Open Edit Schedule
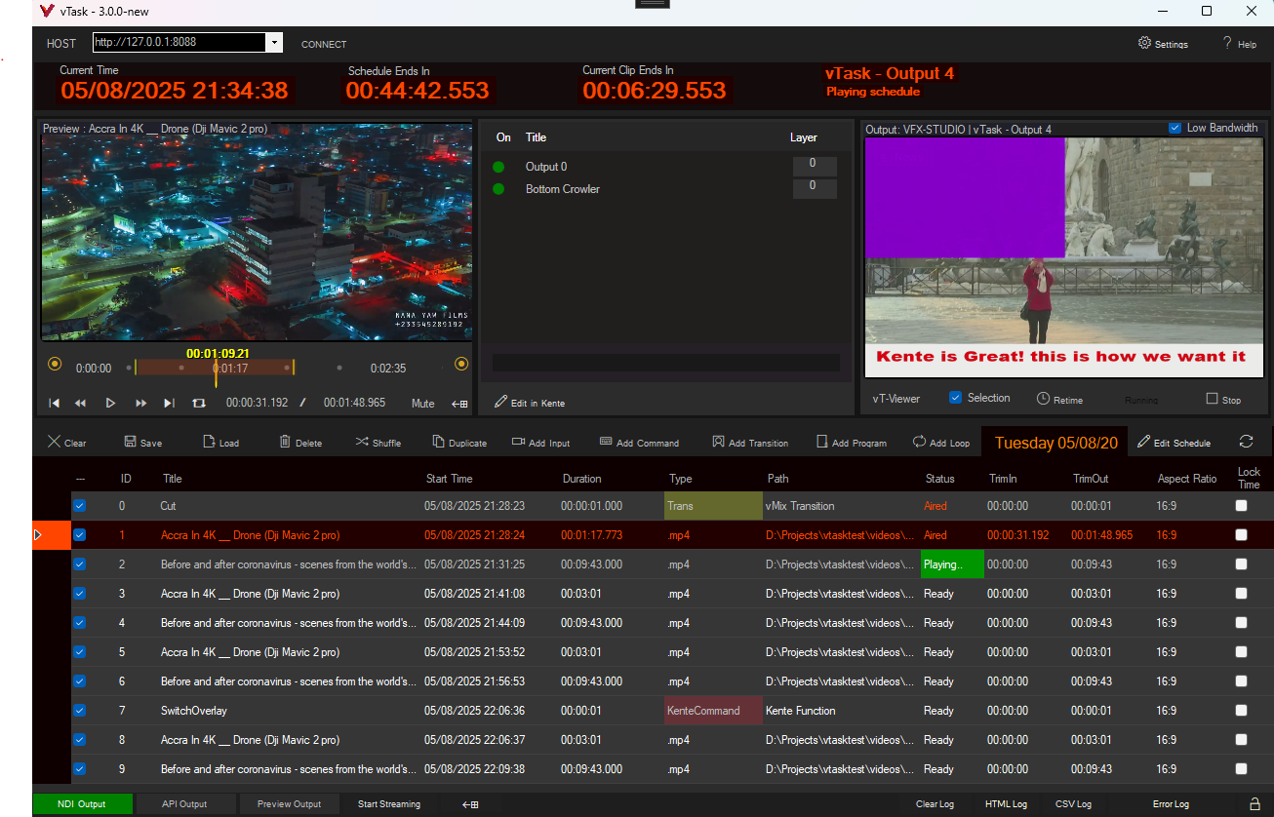This screenshot has width=1274, height=817. (x=1174, y=443)
